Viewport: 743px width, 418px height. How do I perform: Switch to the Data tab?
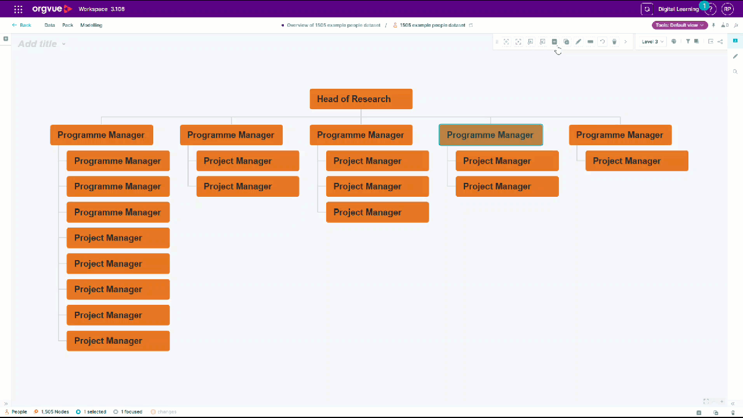tap(49, 25)
